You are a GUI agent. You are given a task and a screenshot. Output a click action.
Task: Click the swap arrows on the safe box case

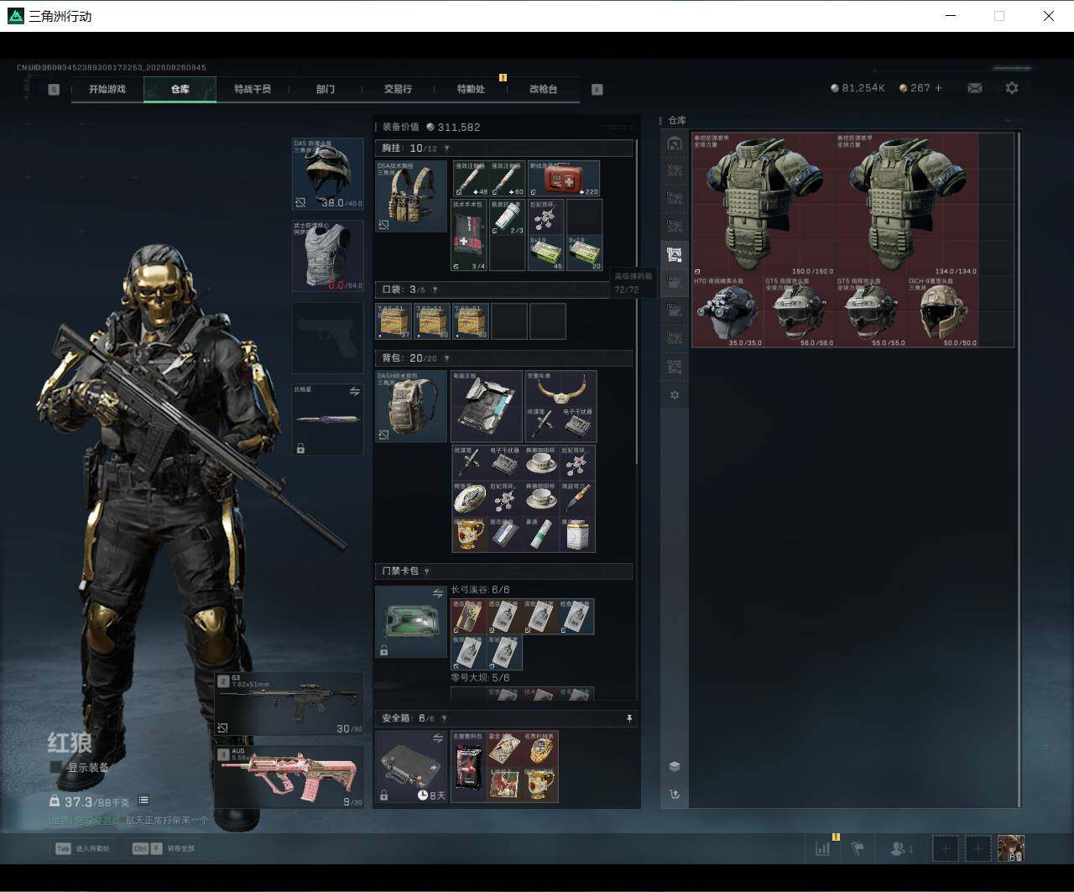437,738
